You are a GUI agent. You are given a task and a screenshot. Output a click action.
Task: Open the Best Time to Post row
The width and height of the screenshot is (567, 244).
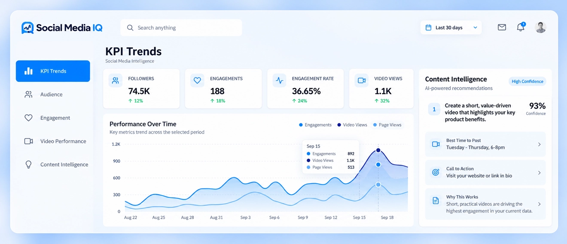click(x=485, y=144)
